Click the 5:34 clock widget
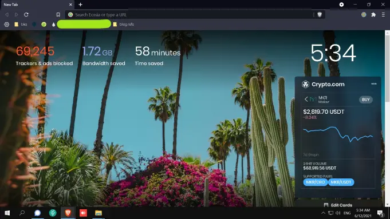 [333, 53]
